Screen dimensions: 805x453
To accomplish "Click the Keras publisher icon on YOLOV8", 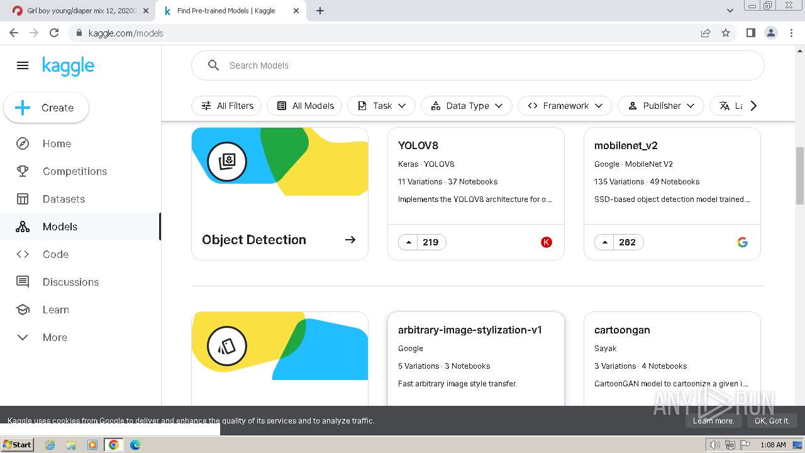I will click(x=547, y=242).
